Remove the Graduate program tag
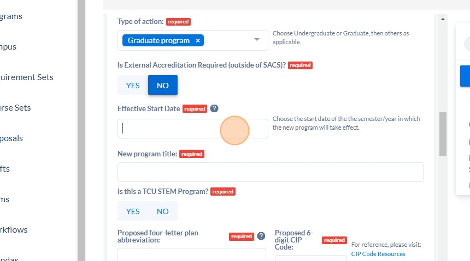 197,41
